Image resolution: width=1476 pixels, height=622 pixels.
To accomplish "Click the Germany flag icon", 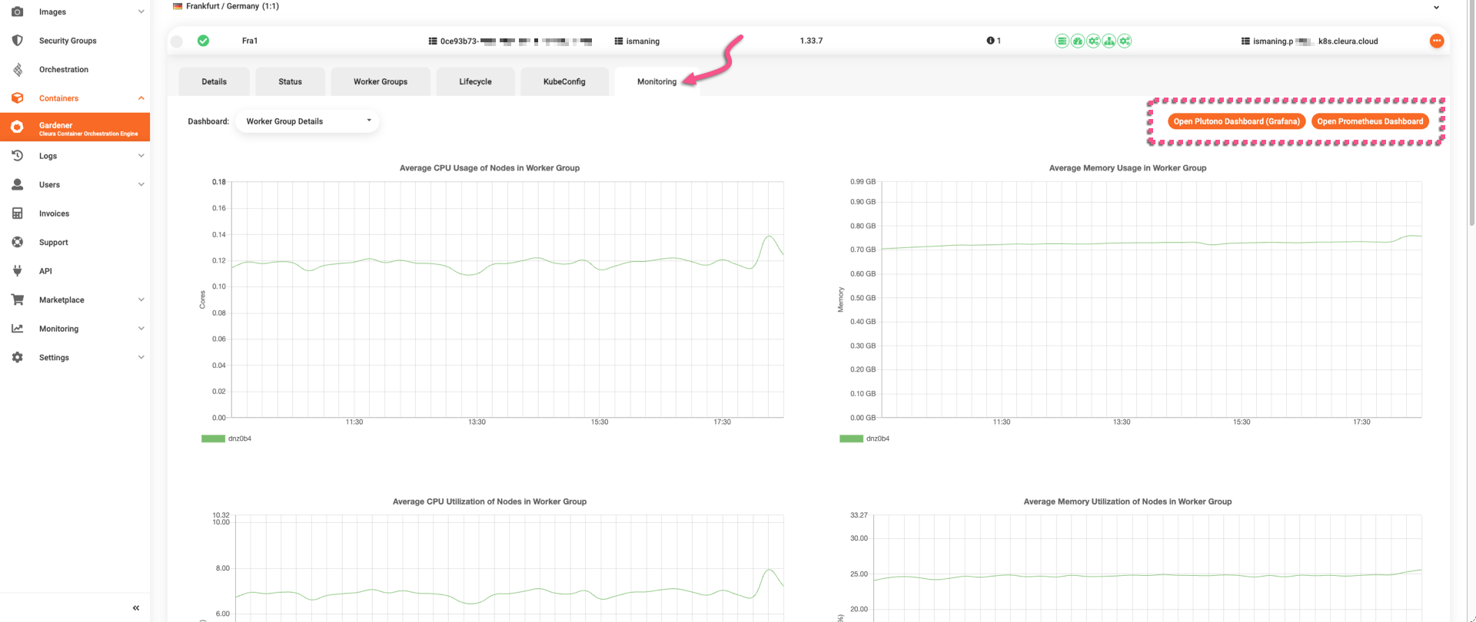I will 178,6.
